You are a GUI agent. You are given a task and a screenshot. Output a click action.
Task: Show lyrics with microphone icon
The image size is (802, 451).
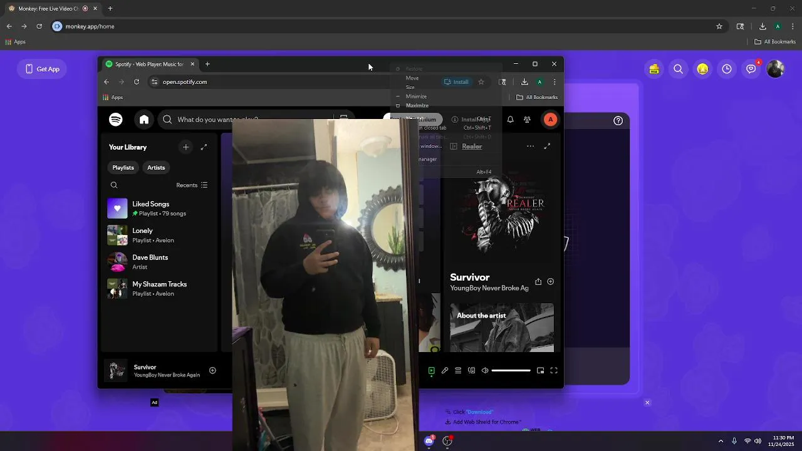445,371
